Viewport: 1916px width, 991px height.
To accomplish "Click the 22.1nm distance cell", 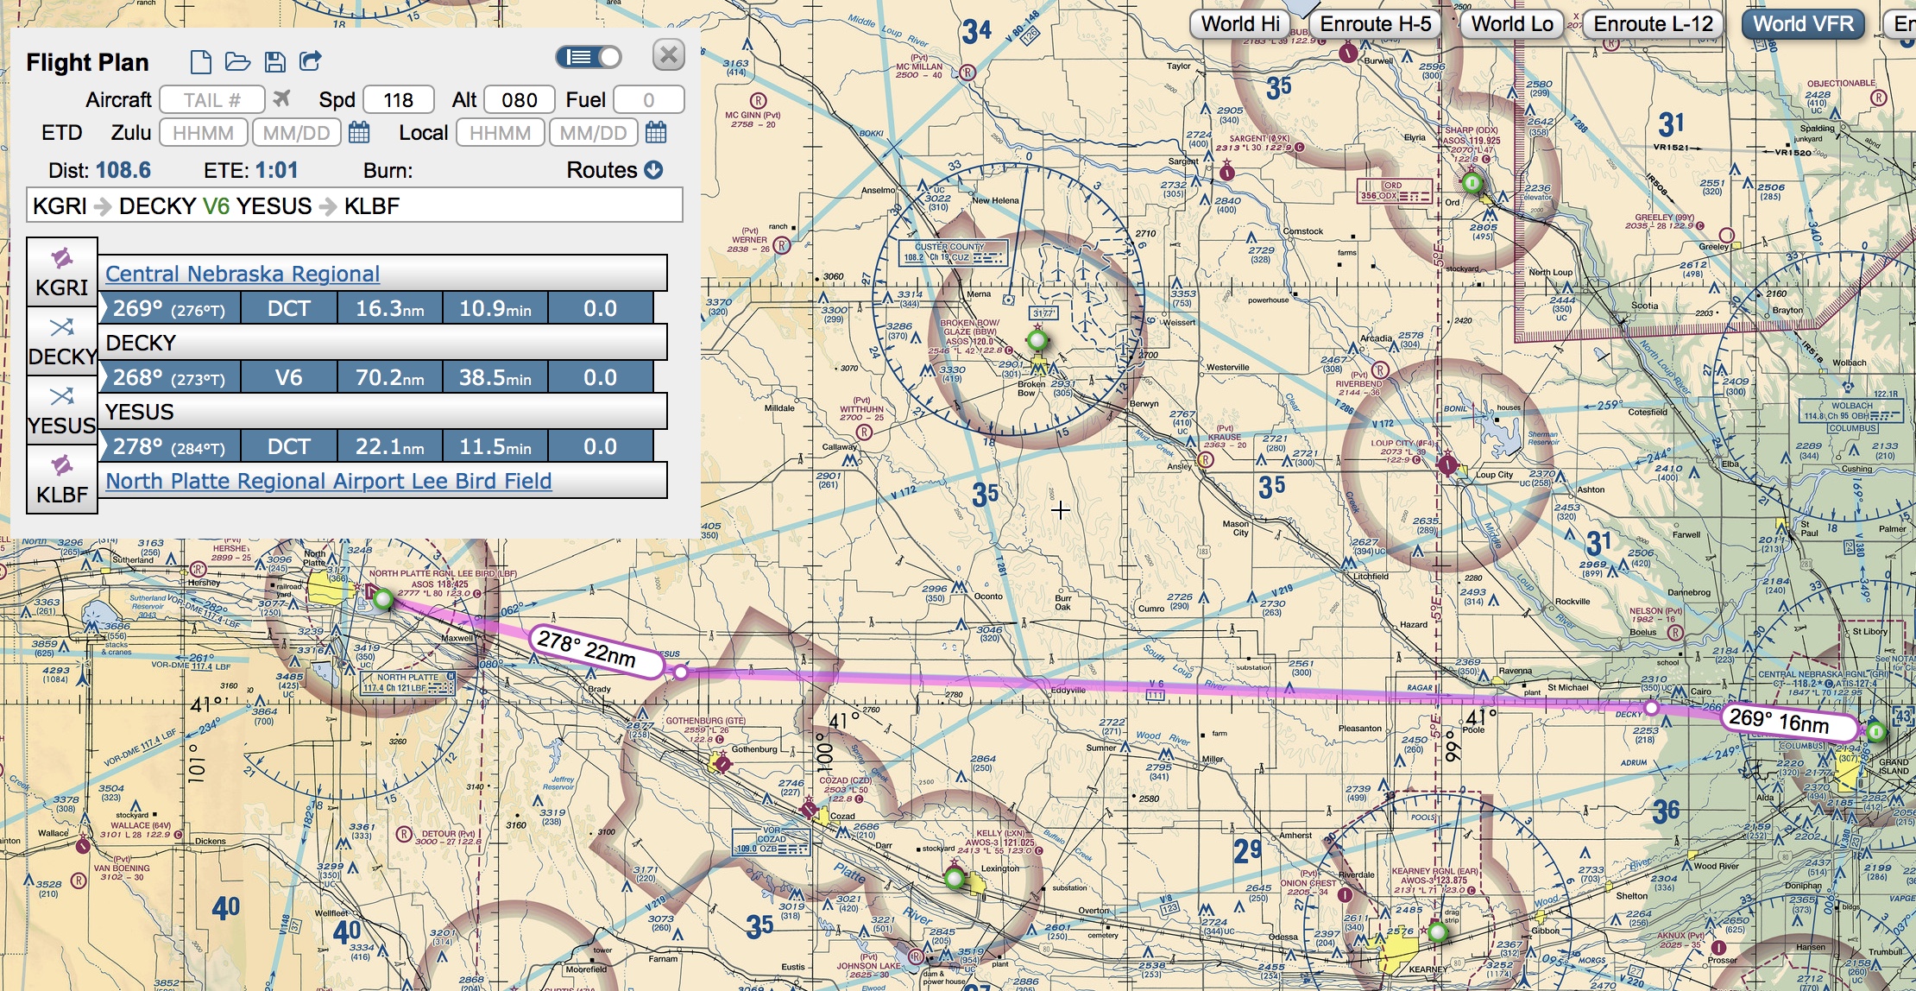I will (389, 446).
